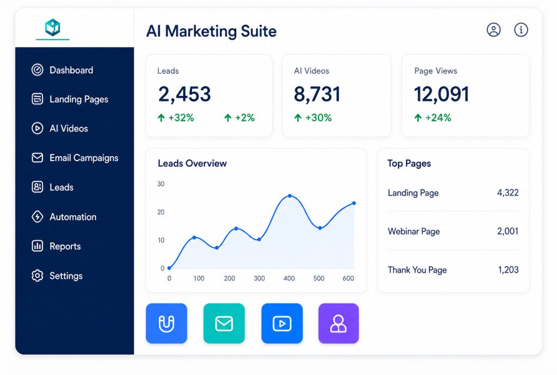Click the Reports bar chart icon
557x375 pixels.
[x=38, y=246]
